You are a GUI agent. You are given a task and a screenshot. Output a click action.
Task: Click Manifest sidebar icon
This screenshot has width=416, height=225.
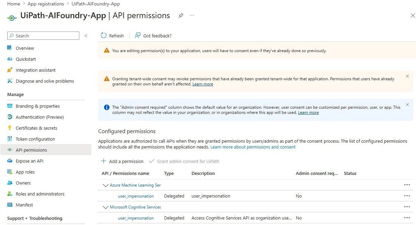coord(10,205)
